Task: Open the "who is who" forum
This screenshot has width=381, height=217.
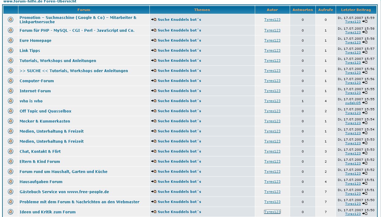Action: pyautogui.click(x=31, y=101)
